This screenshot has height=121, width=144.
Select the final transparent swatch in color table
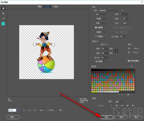click(x=118, y=92)
